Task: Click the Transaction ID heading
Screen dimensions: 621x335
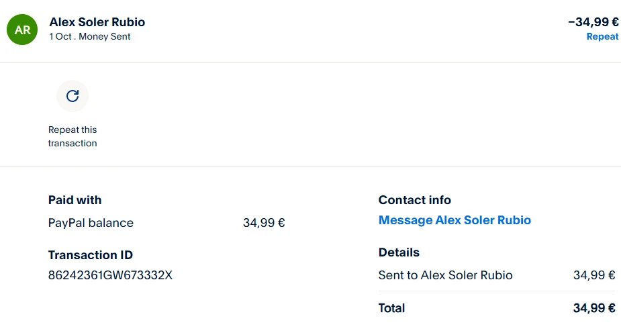Action: pos(91,255)
